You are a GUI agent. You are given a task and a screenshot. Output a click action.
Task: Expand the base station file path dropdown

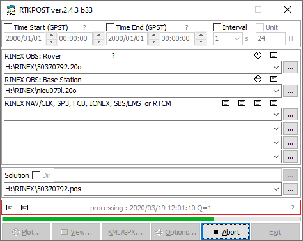coord(276,91)
